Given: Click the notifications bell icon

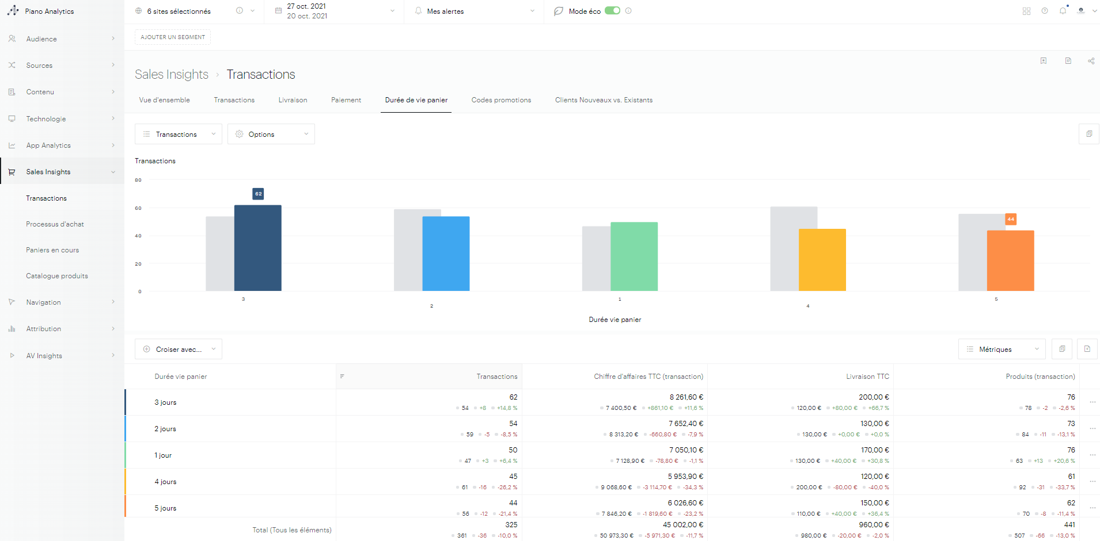Looking at the screenshot, I should 1063,11.
